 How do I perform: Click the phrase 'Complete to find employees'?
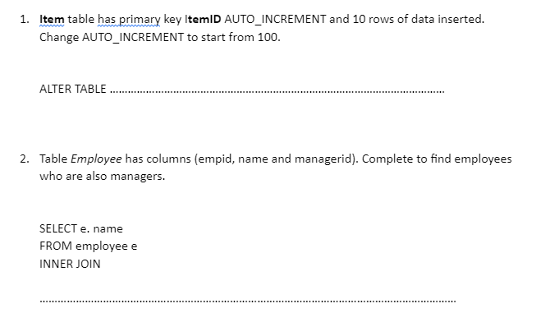[x=437, y=159]
